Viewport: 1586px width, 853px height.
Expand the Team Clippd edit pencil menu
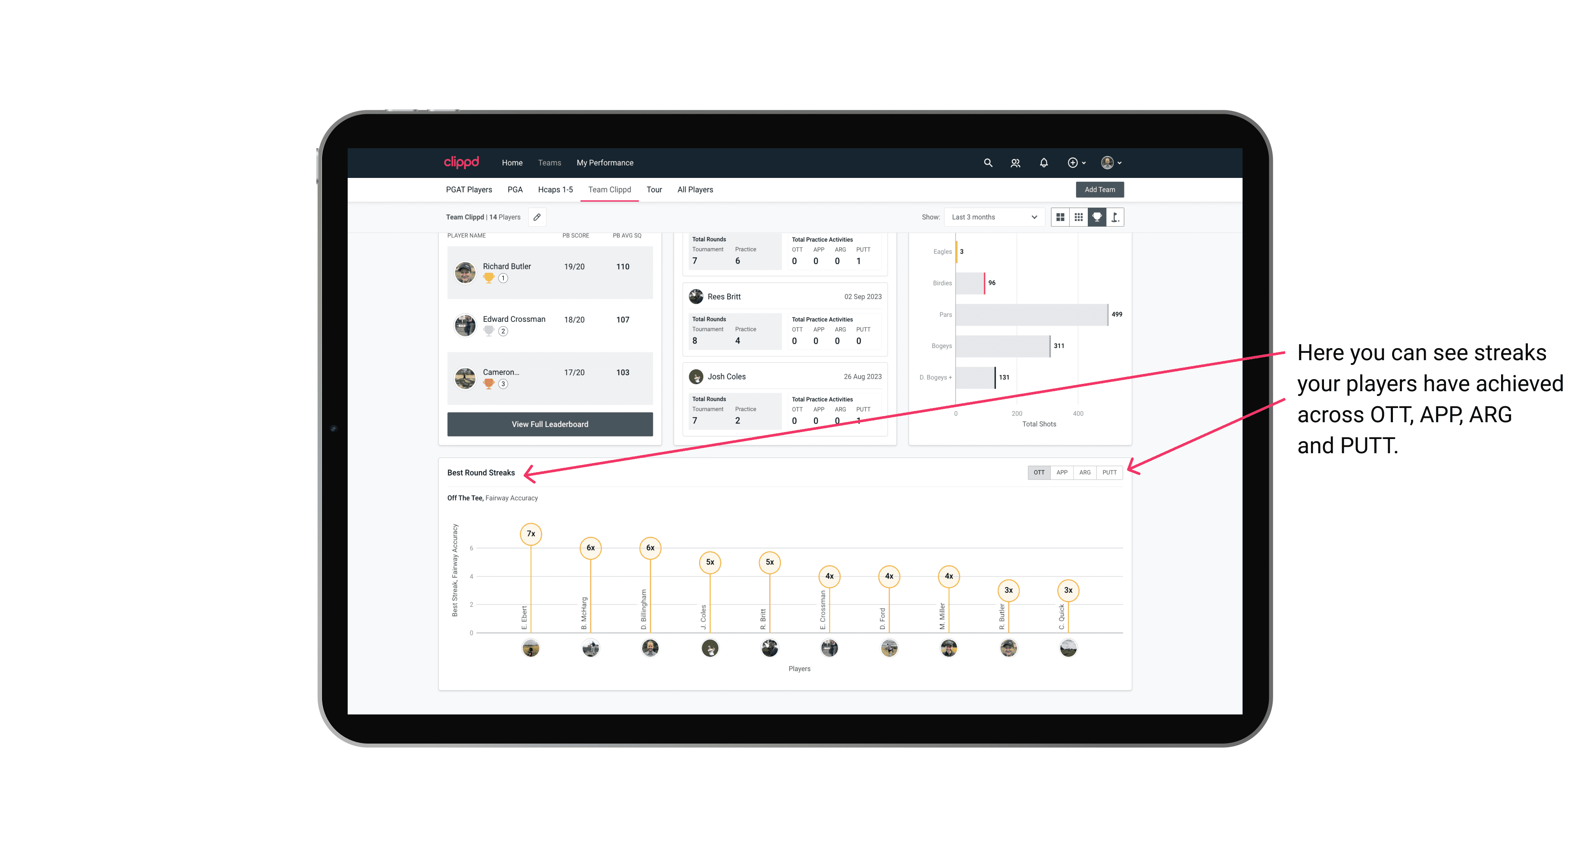coord(539,218)
